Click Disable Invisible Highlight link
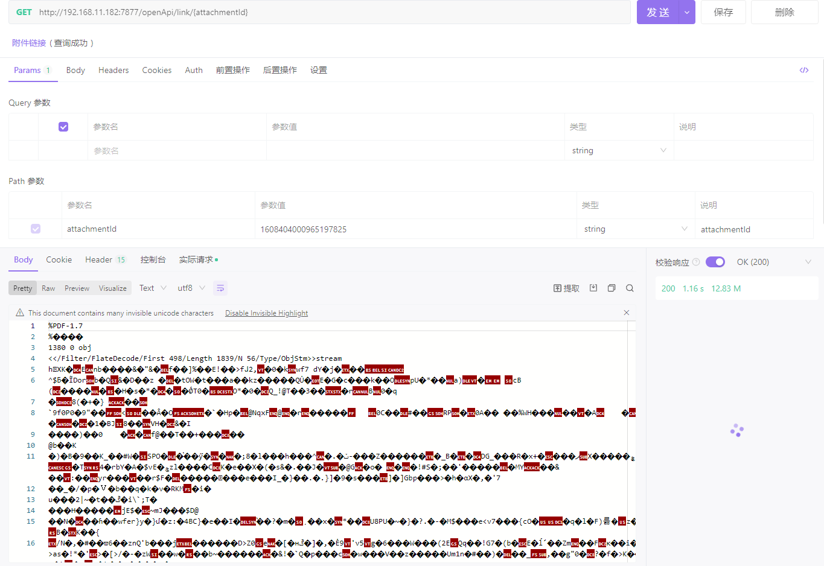824x566 pixels. (266, 313)
